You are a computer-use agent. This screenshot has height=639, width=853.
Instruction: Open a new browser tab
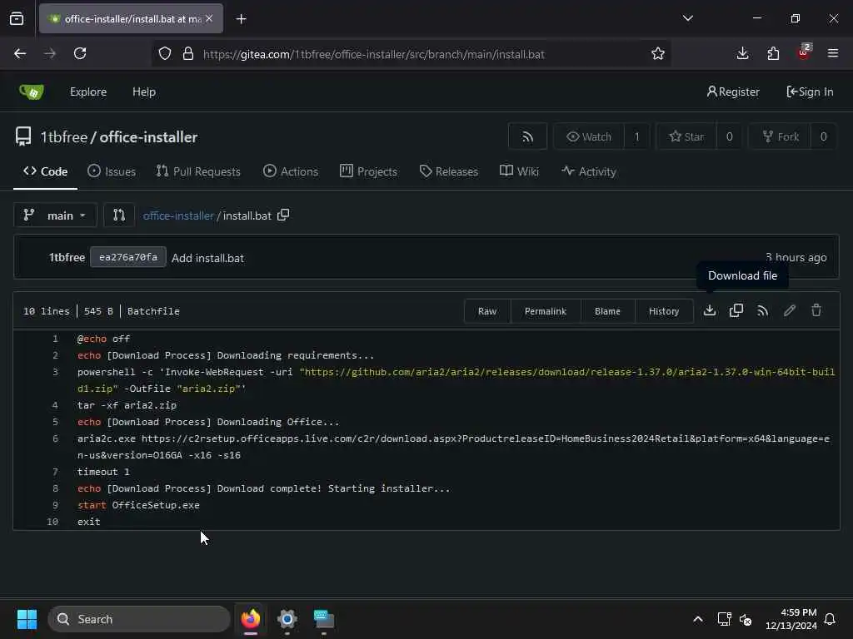pyautogui.click(x=242, y=19)
